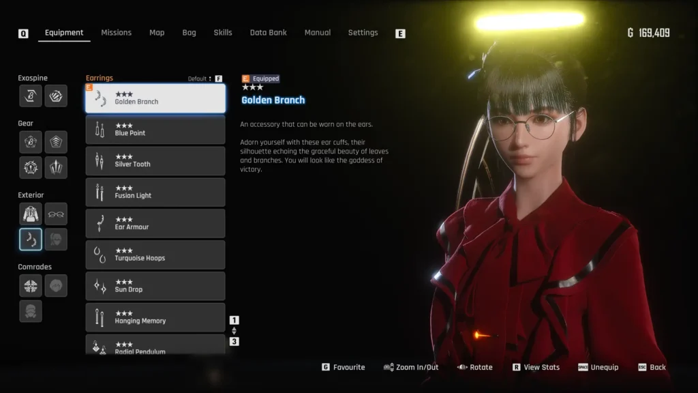The height and width of the screenshot is (393, 698).
Task: Select the Turquoise Hoops earrings item
Action: tap(155, 254)
